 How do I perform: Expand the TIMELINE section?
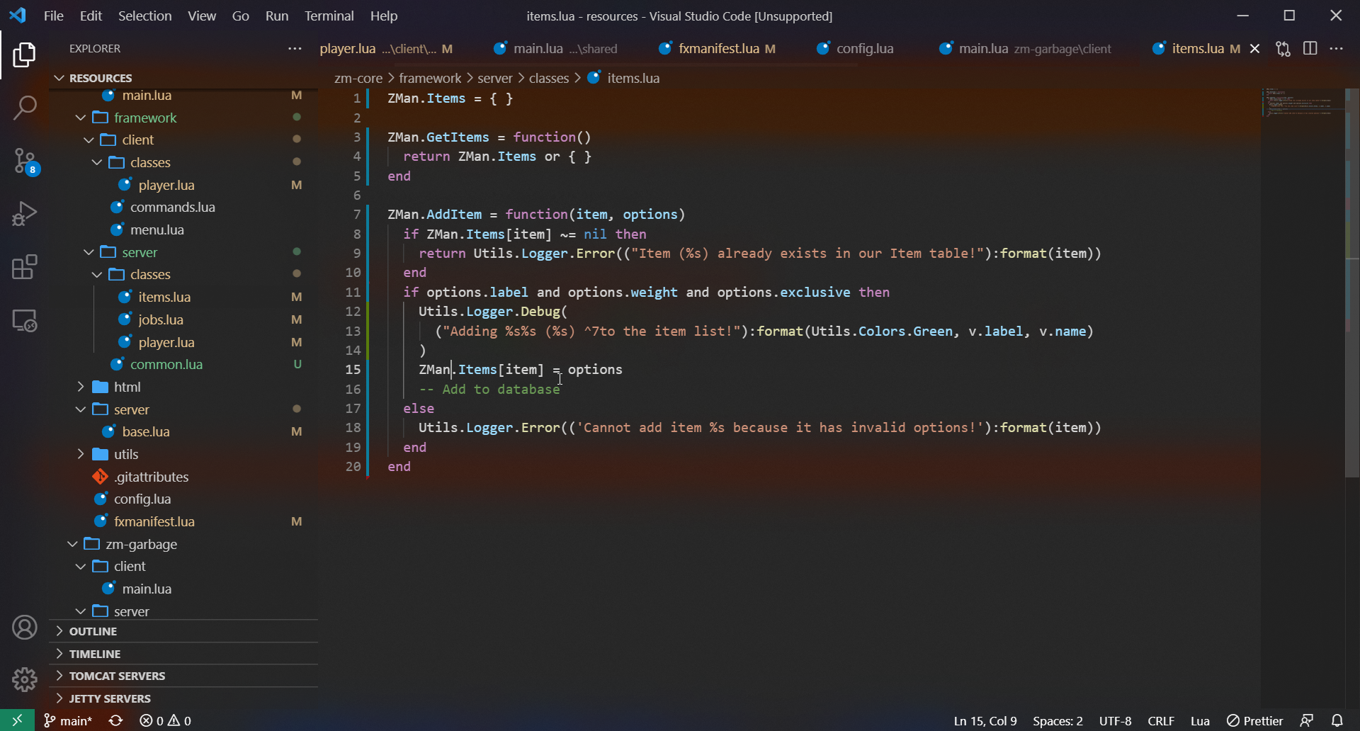pos(96,654)
